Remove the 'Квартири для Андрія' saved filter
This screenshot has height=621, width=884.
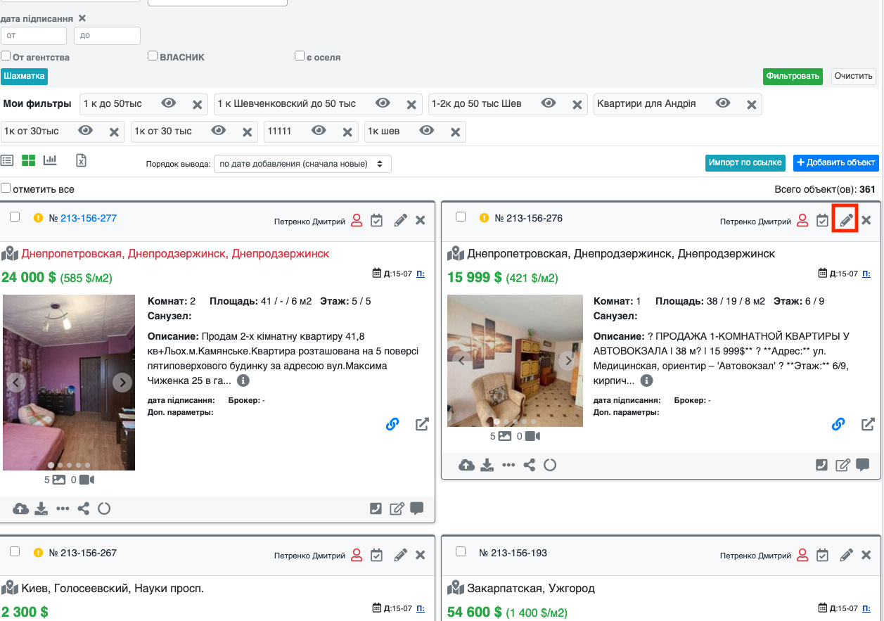[751, 105]
